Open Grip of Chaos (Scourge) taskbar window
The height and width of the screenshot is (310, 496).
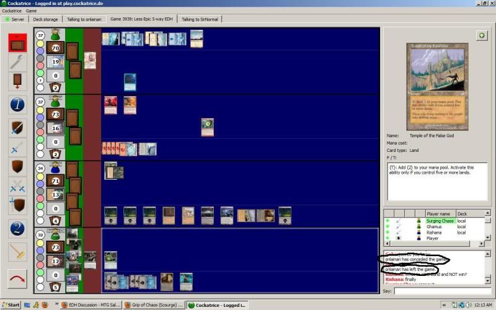[154, 305]
